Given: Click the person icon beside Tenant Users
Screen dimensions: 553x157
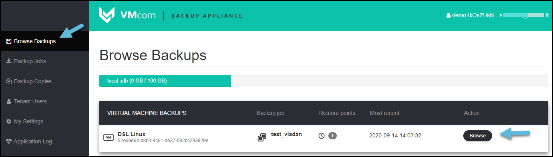Looking at the screenshot, I should (x=9, y=101).
